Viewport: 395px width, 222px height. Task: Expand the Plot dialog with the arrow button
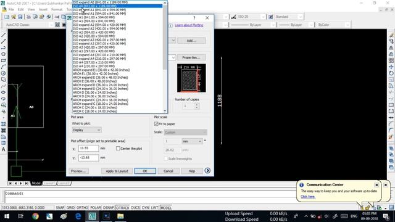(207, 171)
